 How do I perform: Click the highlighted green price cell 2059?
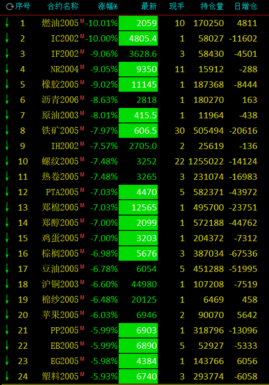tap(138, 23)
